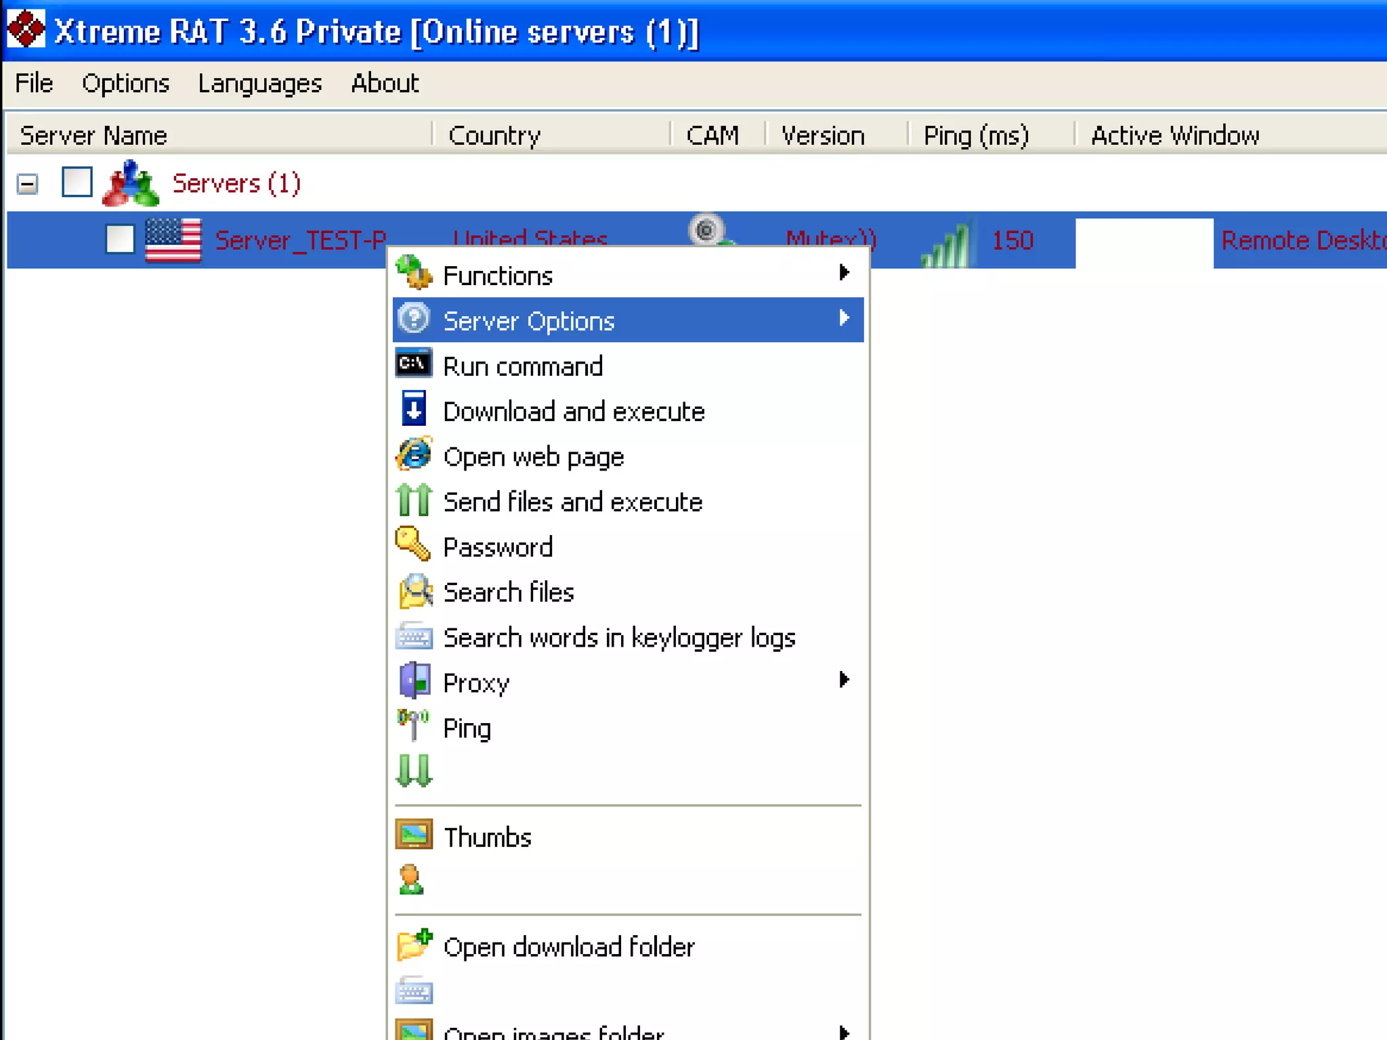Click the Thumbs picture icon
1387x1040 pixels.
pos(413,835)
